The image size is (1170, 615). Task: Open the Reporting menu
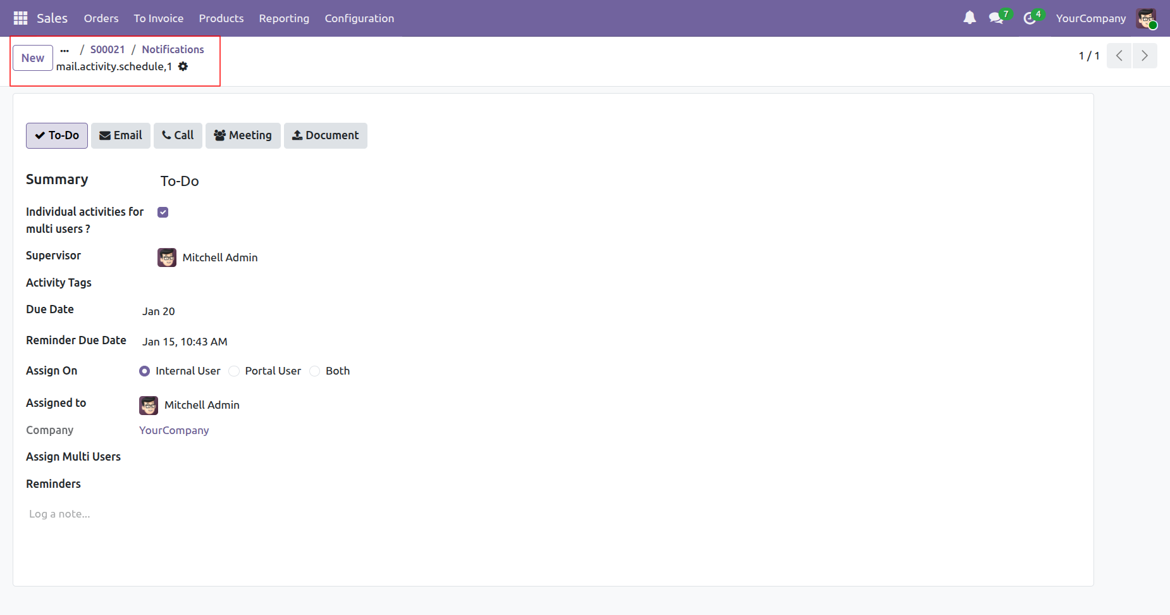tap(284, 18)
